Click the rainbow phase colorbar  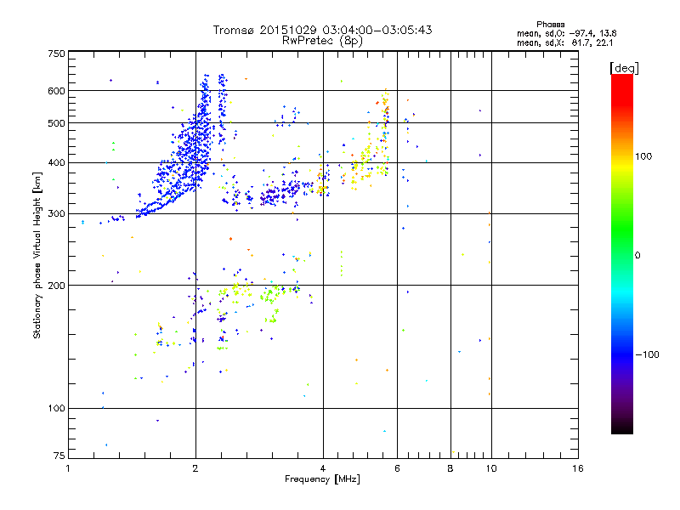pyautogui.click(x=622, y=253)
